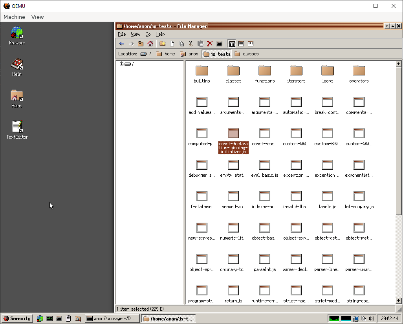Open the View menu
The width and height of the screenshot is (403, 324).
[x=136, y=34]
